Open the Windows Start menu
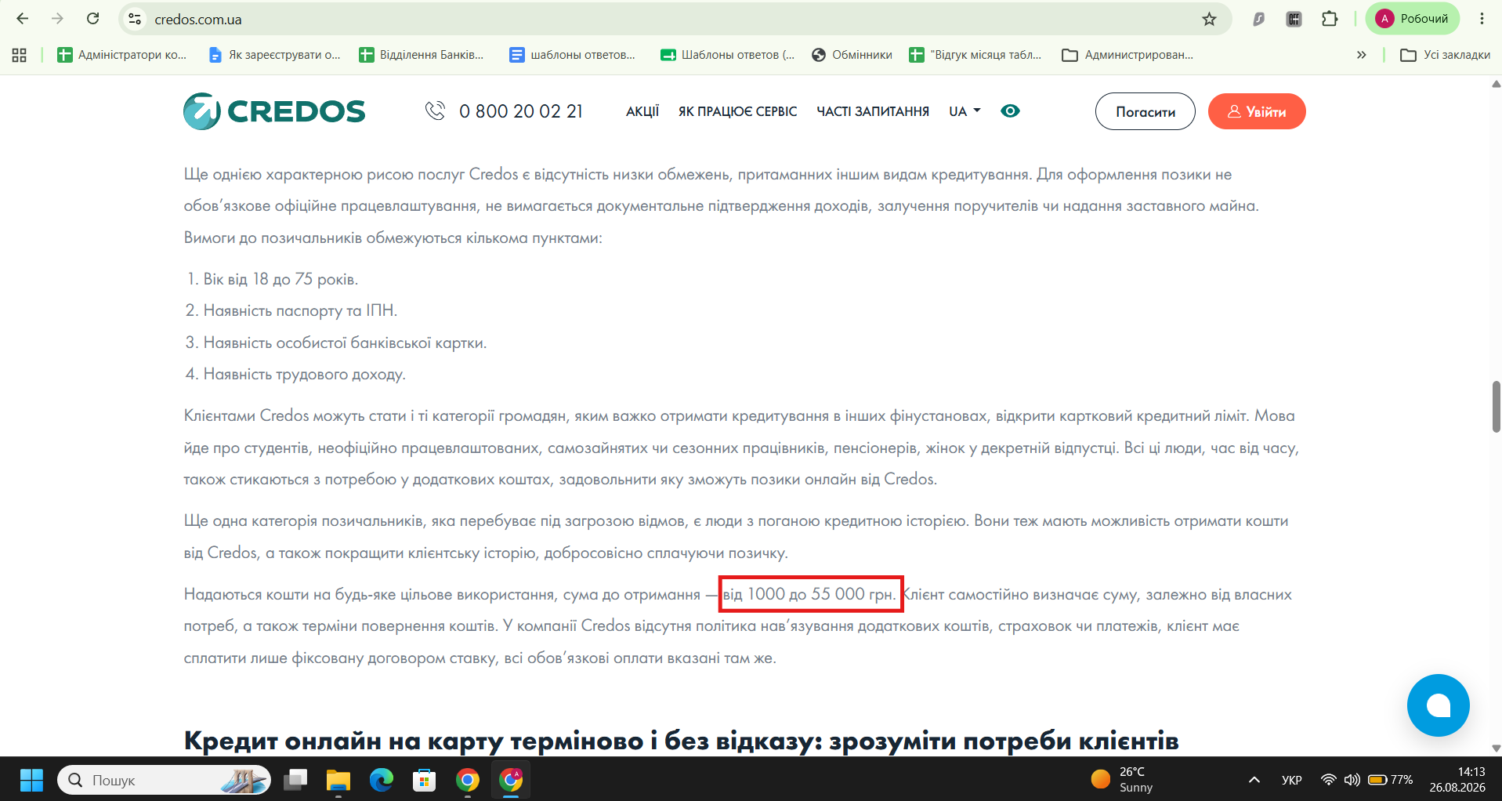Image resolution: width=1502 pixels, height=801 pixels. 31,780
